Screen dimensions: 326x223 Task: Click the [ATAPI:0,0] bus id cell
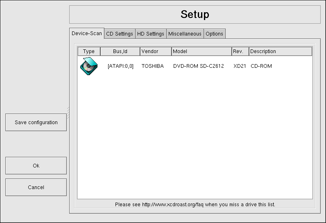[120, 66]
